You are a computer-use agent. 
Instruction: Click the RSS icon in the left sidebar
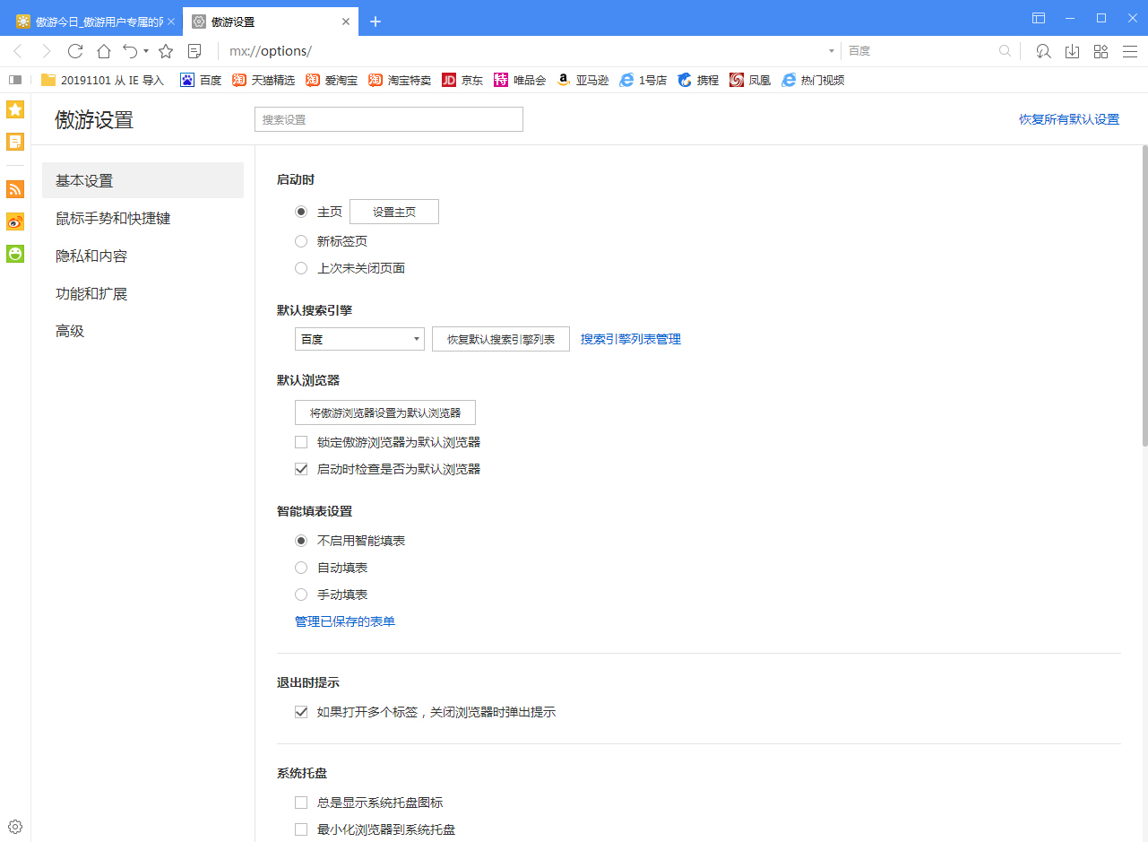[14, 189]
